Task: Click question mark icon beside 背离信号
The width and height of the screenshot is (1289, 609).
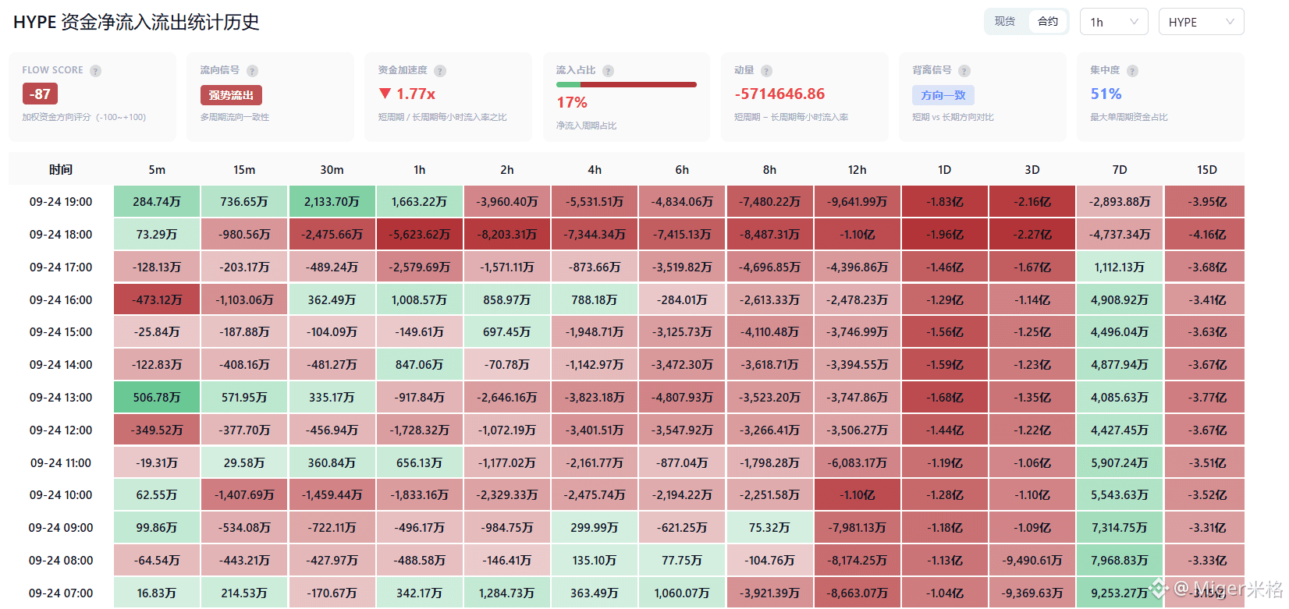Action: 964,71
